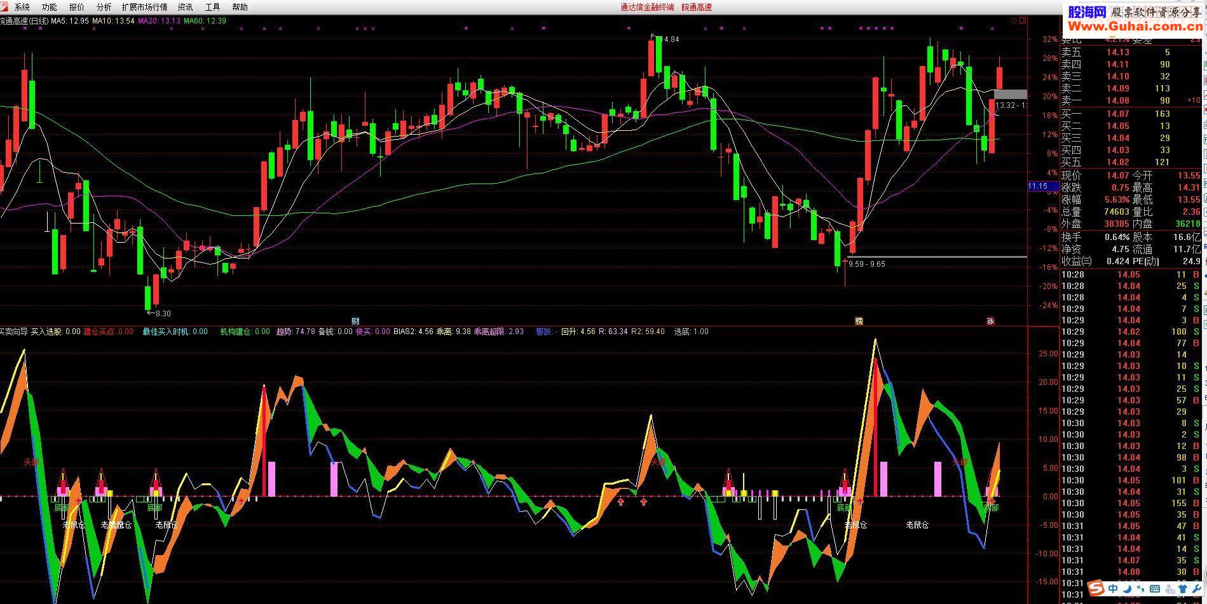Image resolution: width=1207 pixels, height=604 pixels.
Task: Click the 趋势: 74.78 label
Action: 296,332
